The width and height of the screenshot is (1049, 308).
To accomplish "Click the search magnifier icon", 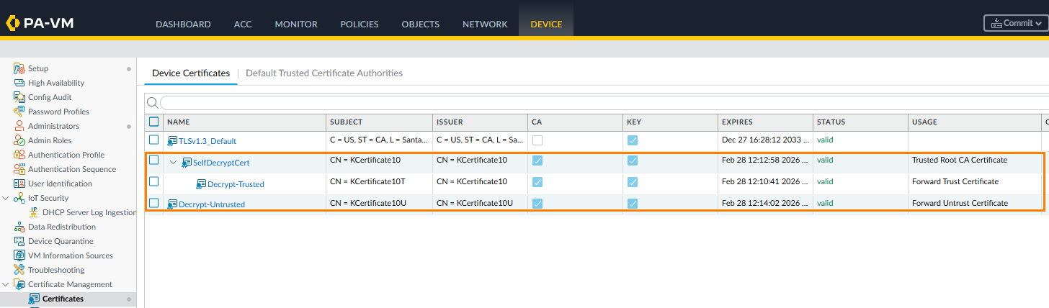I will coord(152,103).
